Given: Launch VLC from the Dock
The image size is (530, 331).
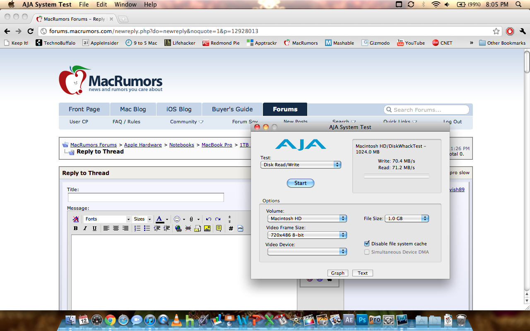Looking at the screenshot, I should pyautogui.click(x=177, y=320).
